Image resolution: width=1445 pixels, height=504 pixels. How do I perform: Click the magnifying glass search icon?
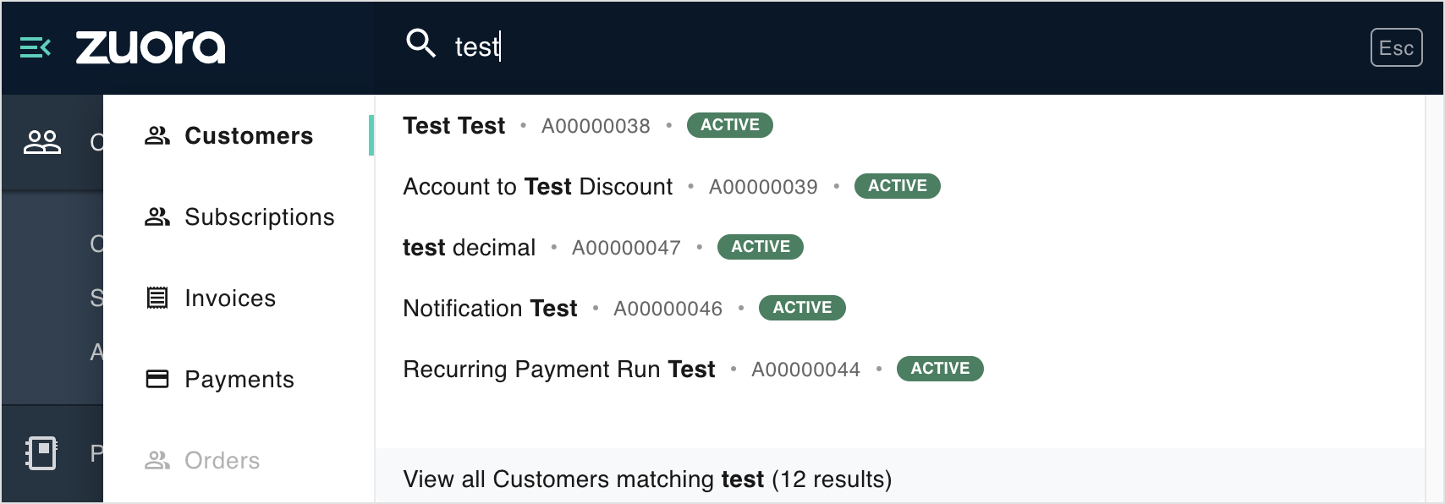click(x=420, y=44)
